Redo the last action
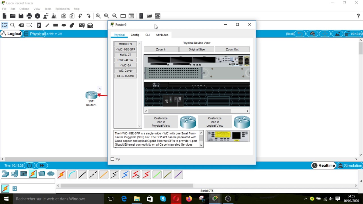 point(88,16)
